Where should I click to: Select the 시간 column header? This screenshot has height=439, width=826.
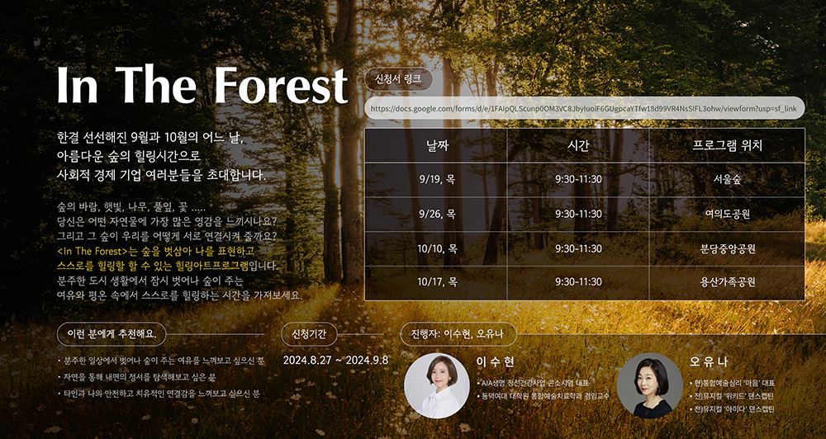tap(578, 146)
